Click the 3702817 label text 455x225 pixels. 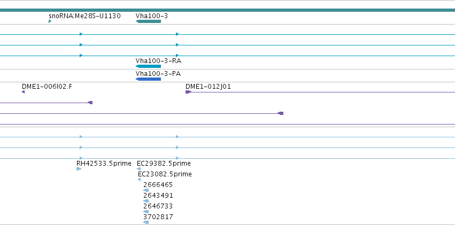[x=158, y=217]
